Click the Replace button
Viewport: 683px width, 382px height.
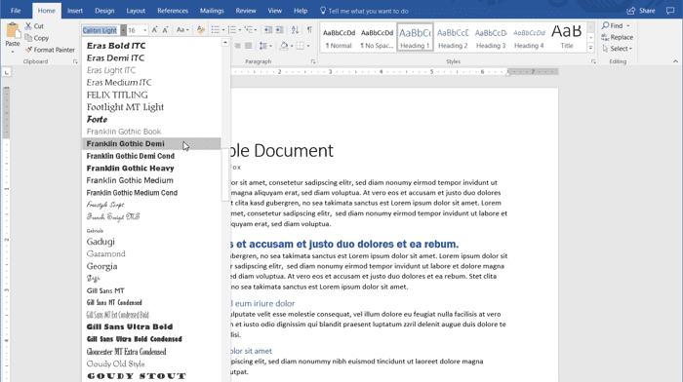click(x=618, y=37)
